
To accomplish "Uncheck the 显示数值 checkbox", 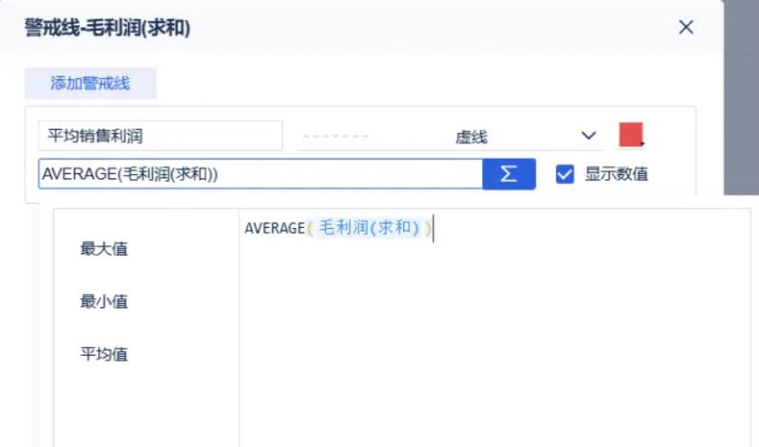I will click(565, 174).
